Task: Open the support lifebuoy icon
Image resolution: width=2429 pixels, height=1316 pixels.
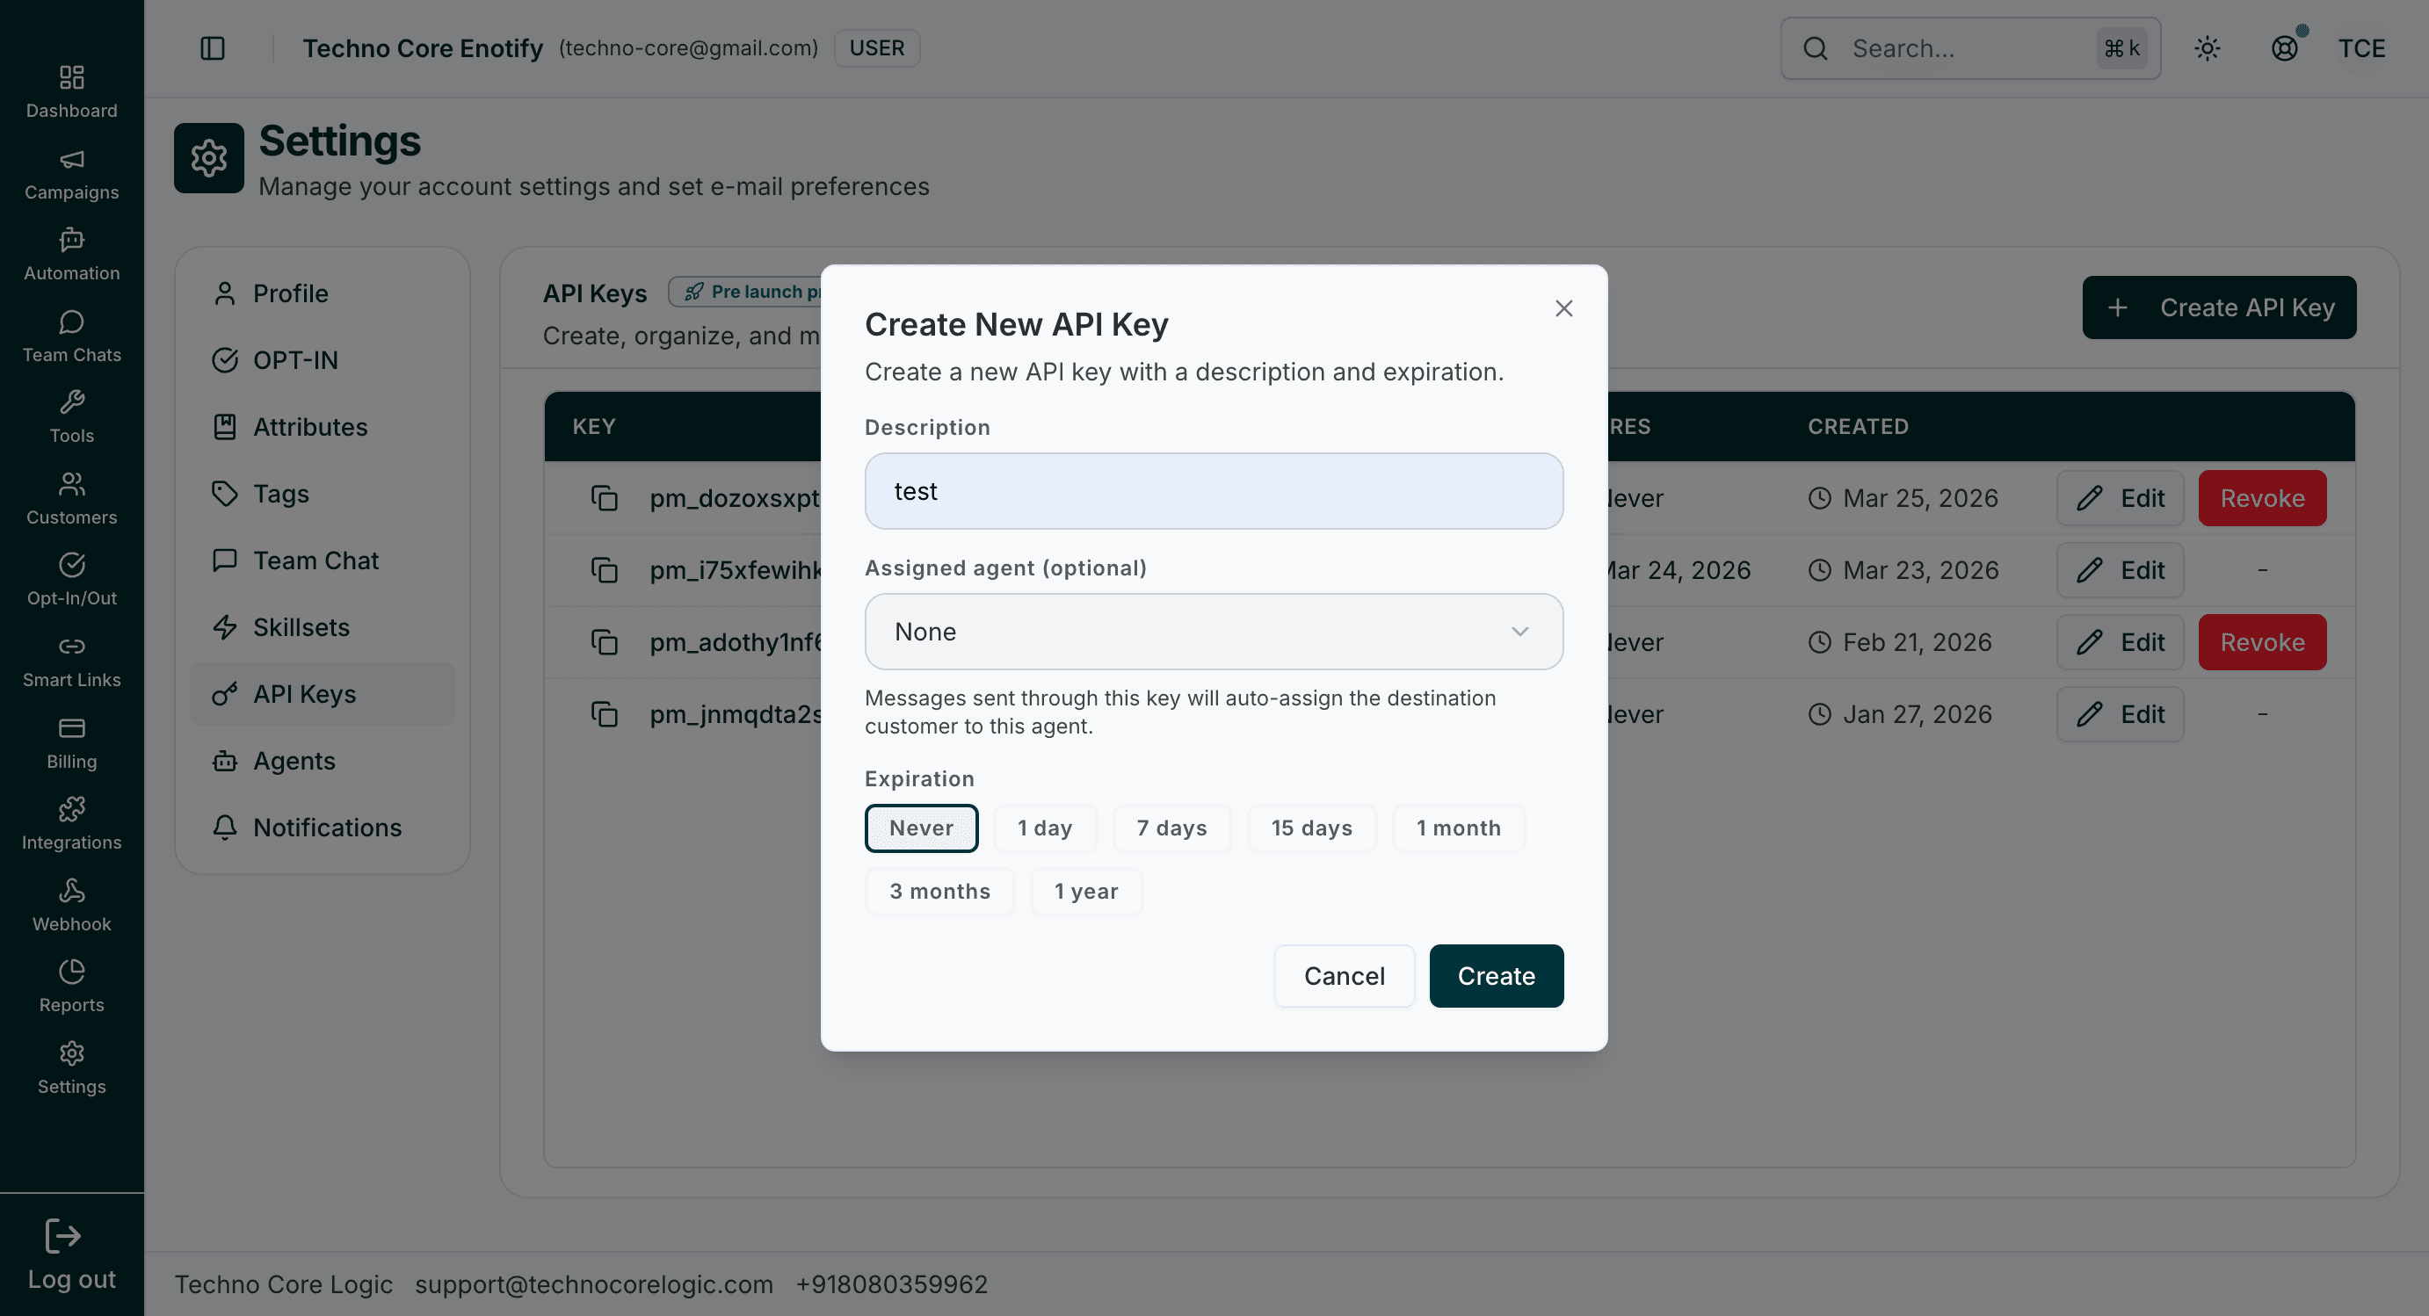Action: click(x=2285, y=48)
